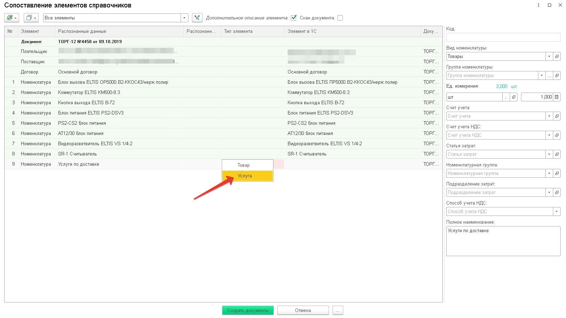The height and width of the screenshot is (318, 566).
Task: Click into the Код input field
Action: 503,37
